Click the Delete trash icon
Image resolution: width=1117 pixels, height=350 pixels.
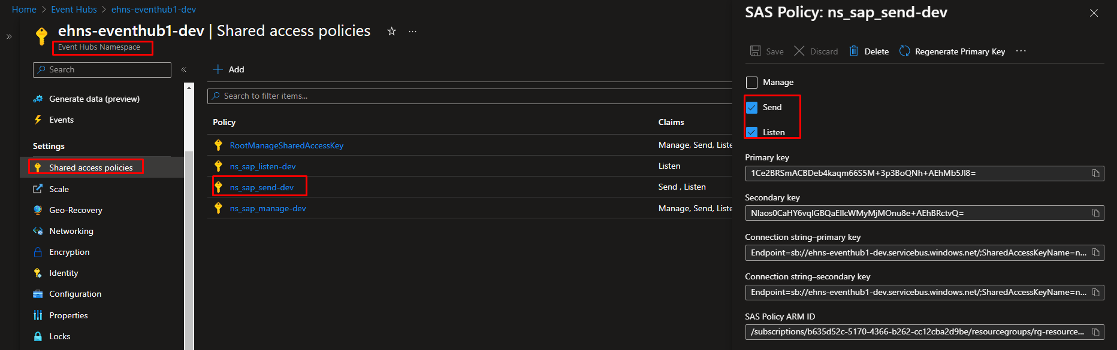click(854, 51)
